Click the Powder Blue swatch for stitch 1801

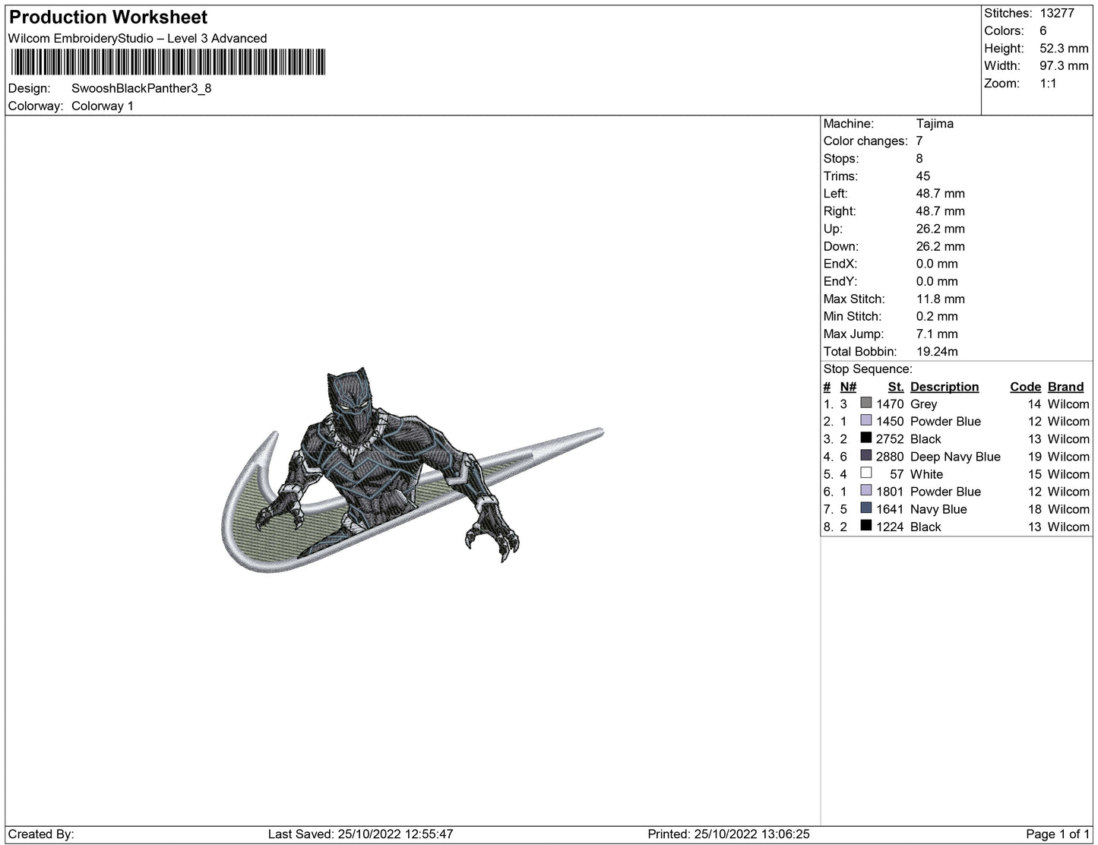click(x=865, y=490)
